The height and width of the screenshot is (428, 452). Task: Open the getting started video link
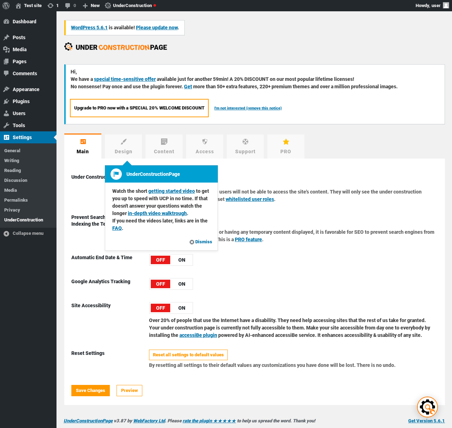pyautogui.click(x=172, y=191)
